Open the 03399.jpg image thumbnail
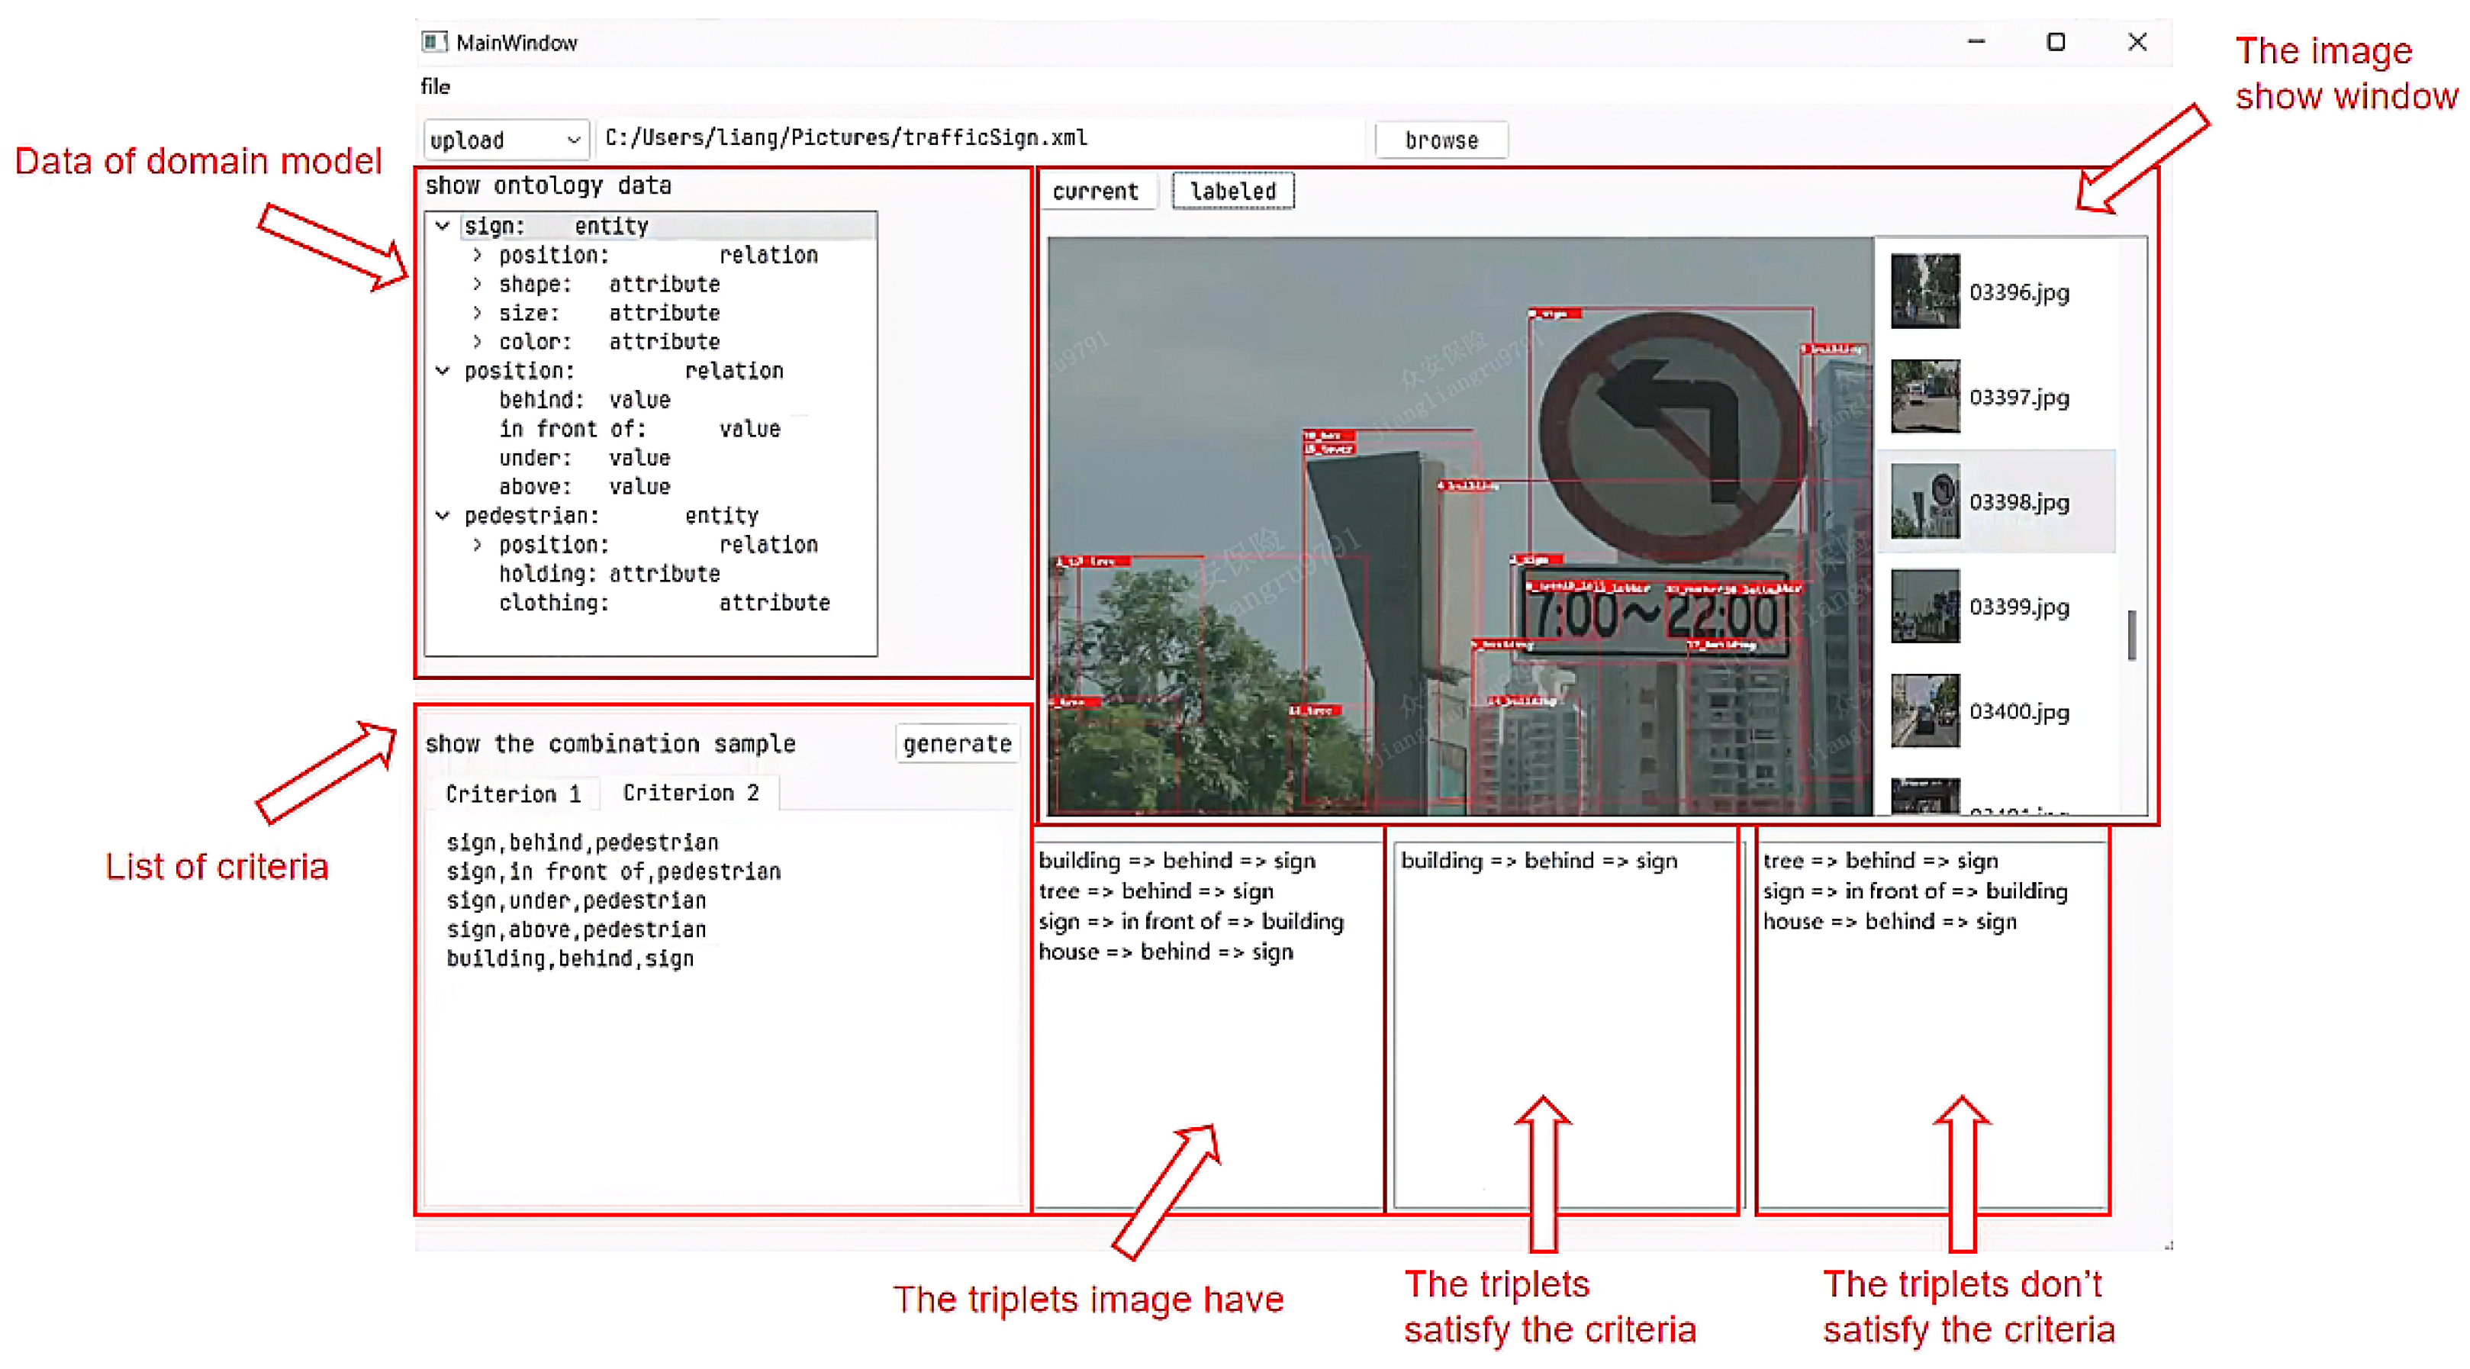Viewport: 2470px width, 1369px height. click(x=1924, y=607)
